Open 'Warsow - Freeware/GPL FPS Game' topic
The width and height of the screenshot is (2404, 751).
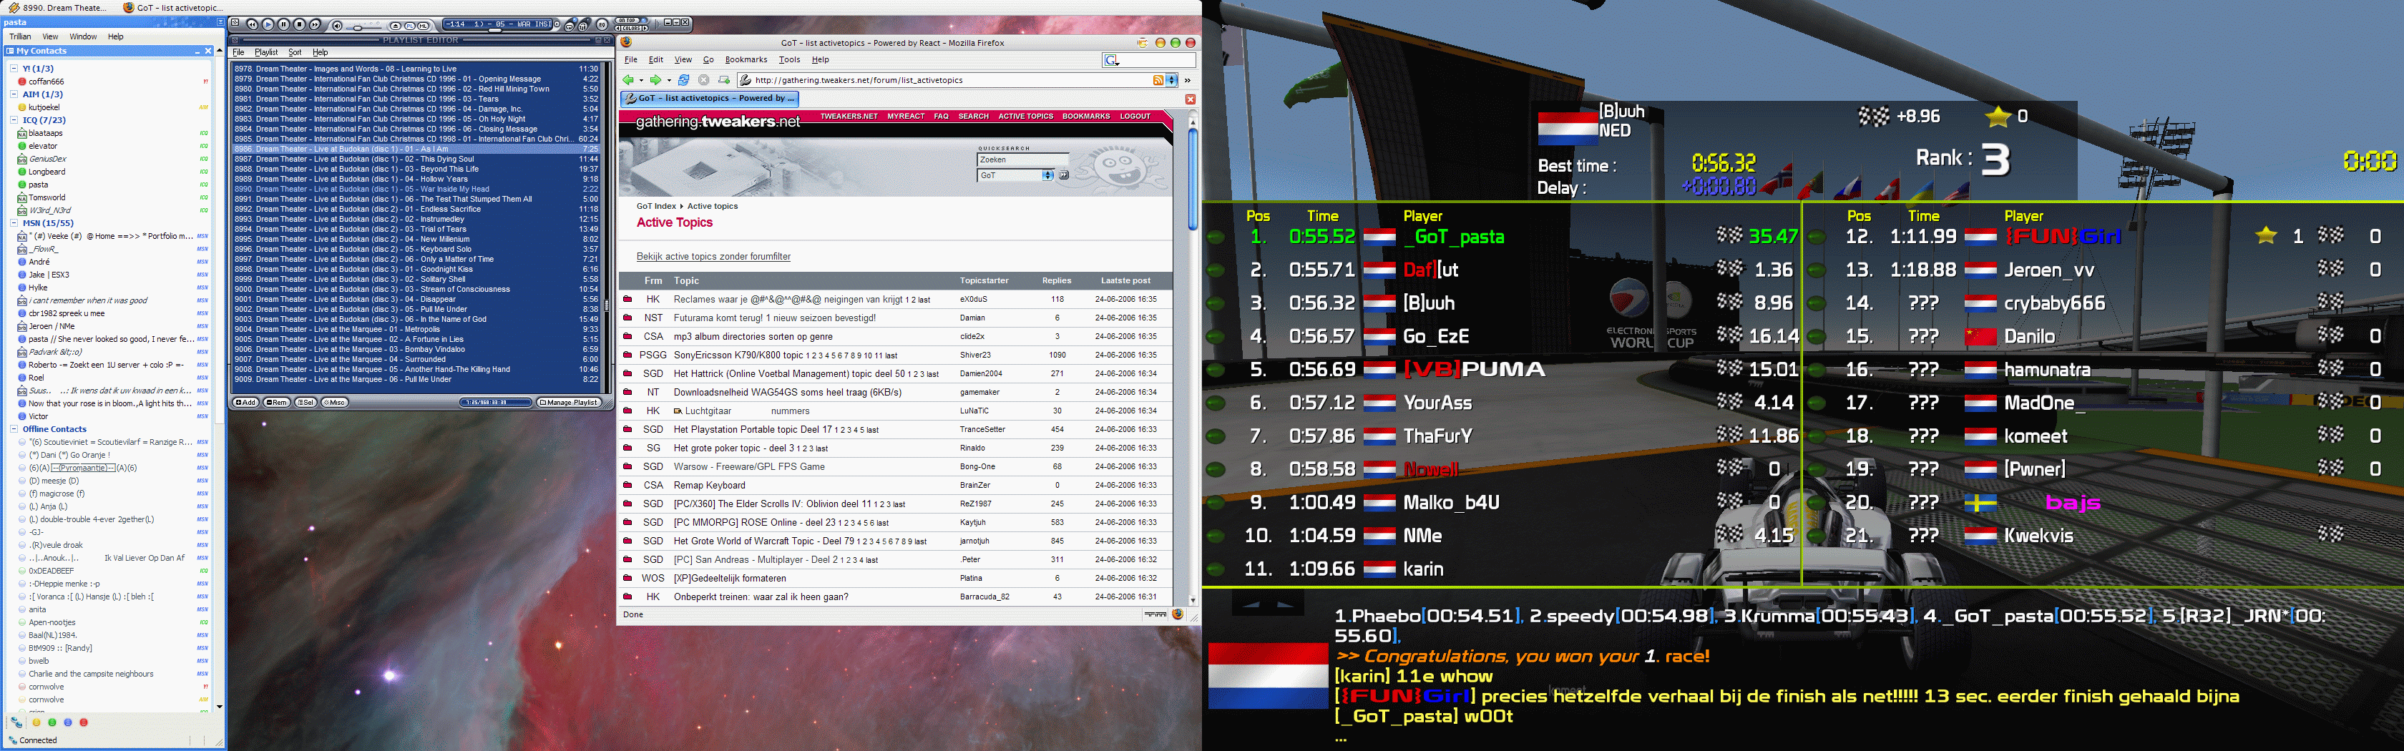tap(749, 466)
